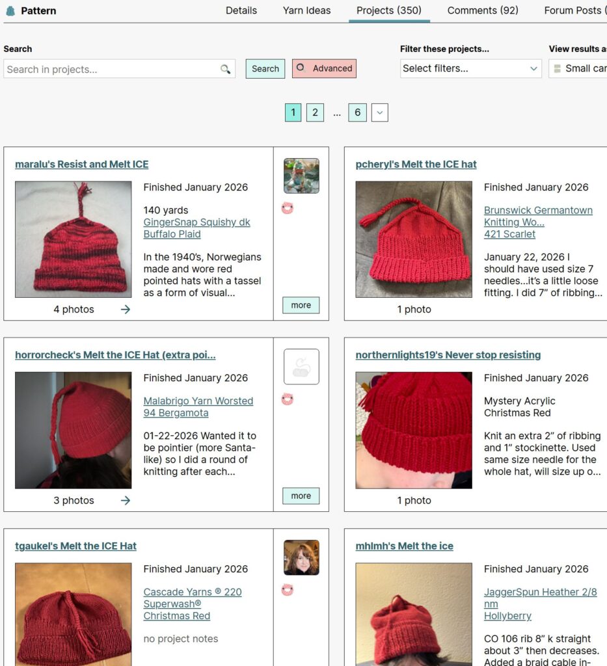Click the next-photo arrow under maralu's hat

coord(126,309)
